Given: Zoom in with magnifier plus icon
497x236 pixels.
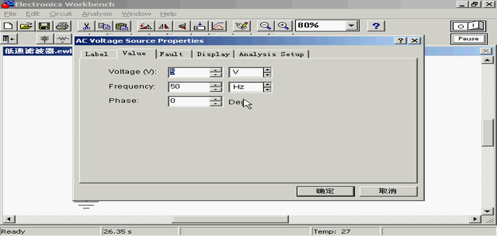Looking at the screenshot, I should [283, 26].
